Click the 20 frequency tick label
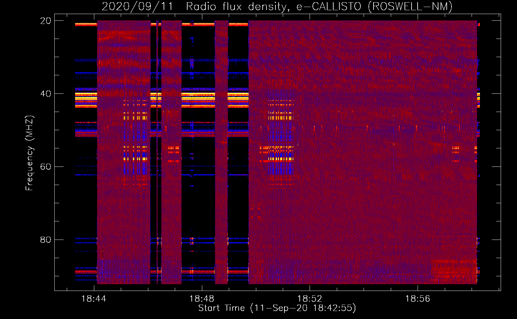This screenshot has height=319, width=517. tap(46, 21)
